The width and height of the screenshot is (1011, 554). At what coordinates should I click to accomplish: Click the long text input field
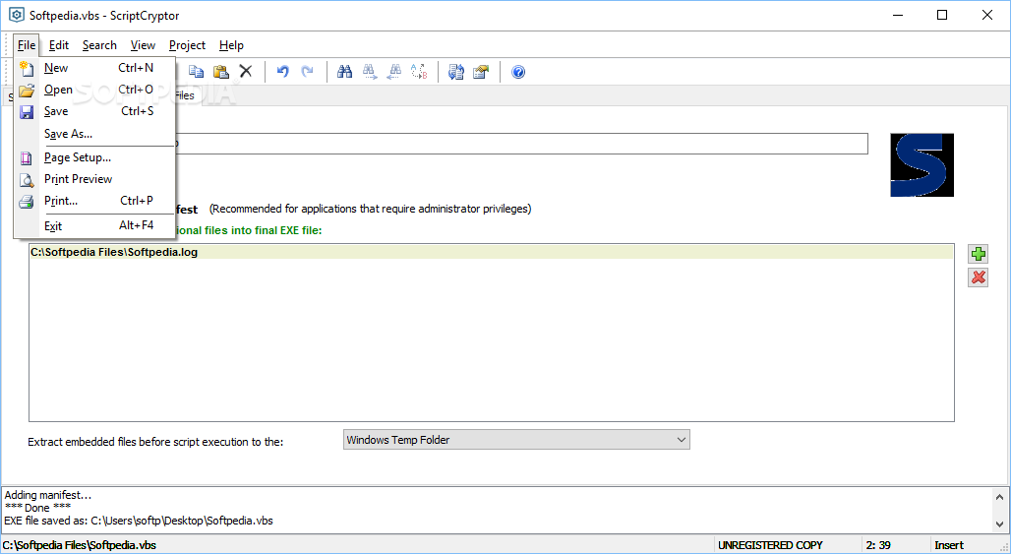click(x=521, y=144)
